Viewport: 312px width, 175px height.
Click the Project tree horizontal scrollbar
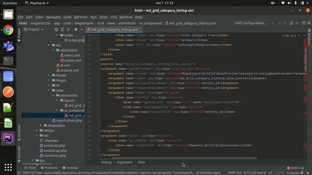37,164
